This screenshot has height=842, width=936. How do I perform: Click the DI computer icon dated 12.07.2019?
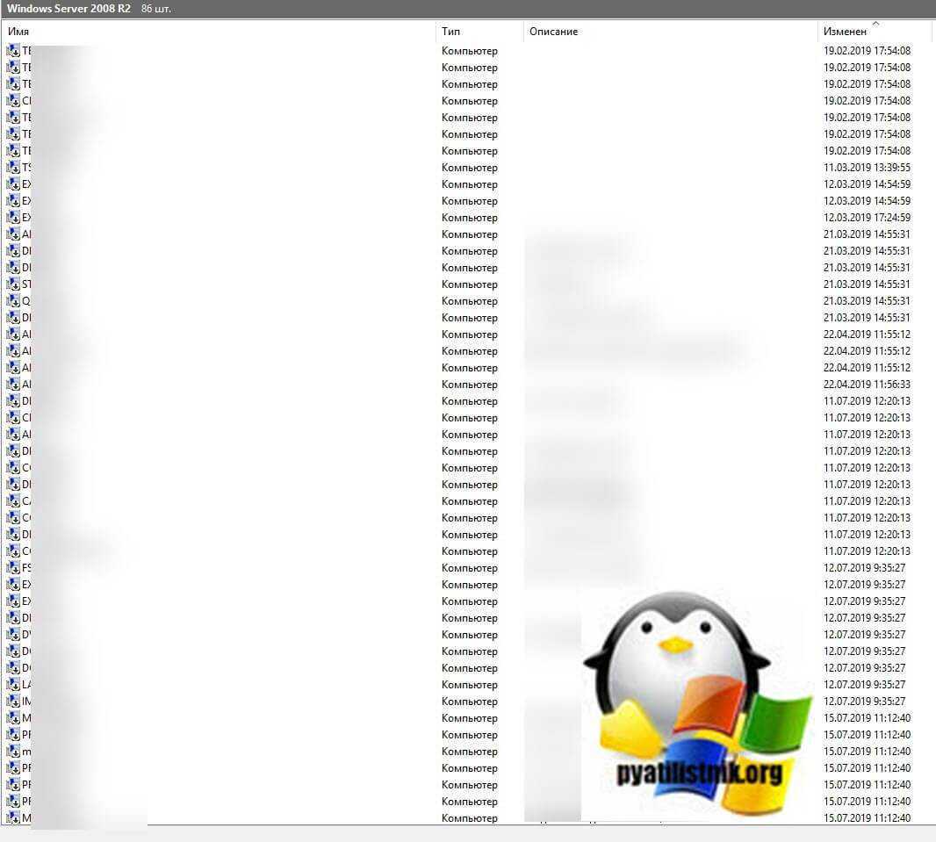click(13, 618)
